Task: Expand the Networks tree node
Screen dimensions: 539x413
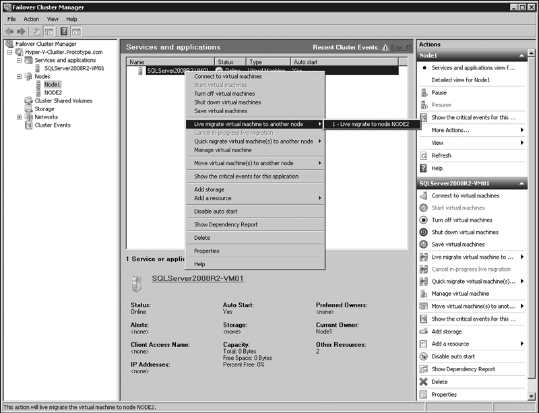Action: [x=20, y=117]
